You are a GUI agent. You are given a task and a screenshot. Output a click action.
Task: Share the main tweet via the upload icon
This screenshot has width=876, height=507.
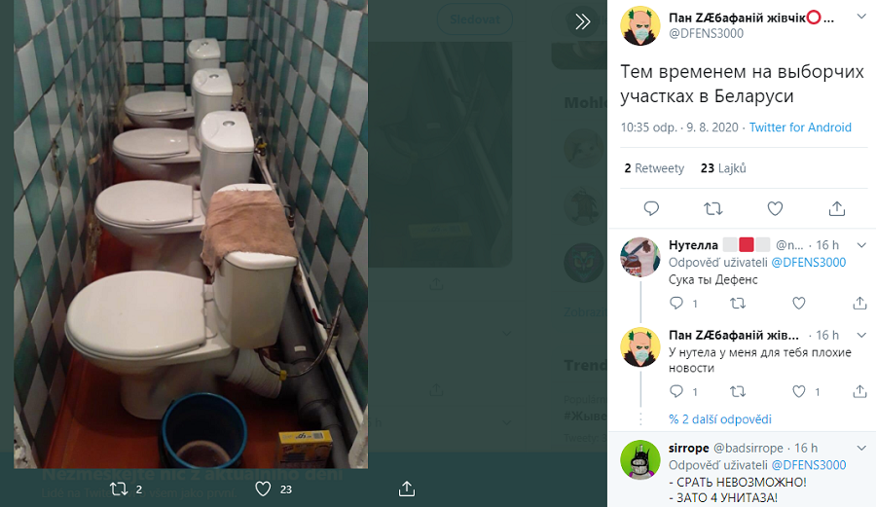tap(836, 209)
